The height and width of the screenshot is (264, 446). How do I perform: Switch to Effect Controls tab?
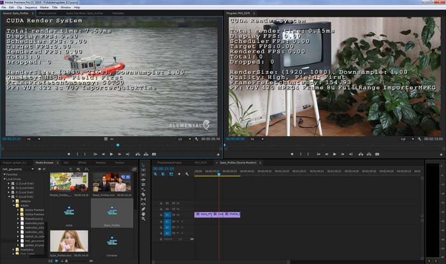[48, 13]
